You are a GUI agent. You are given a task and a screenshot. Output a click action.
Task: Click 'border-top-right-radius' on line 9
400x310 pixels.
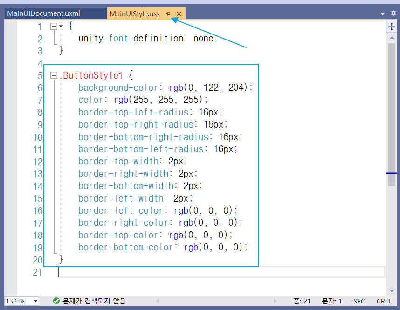pos(136,125)
